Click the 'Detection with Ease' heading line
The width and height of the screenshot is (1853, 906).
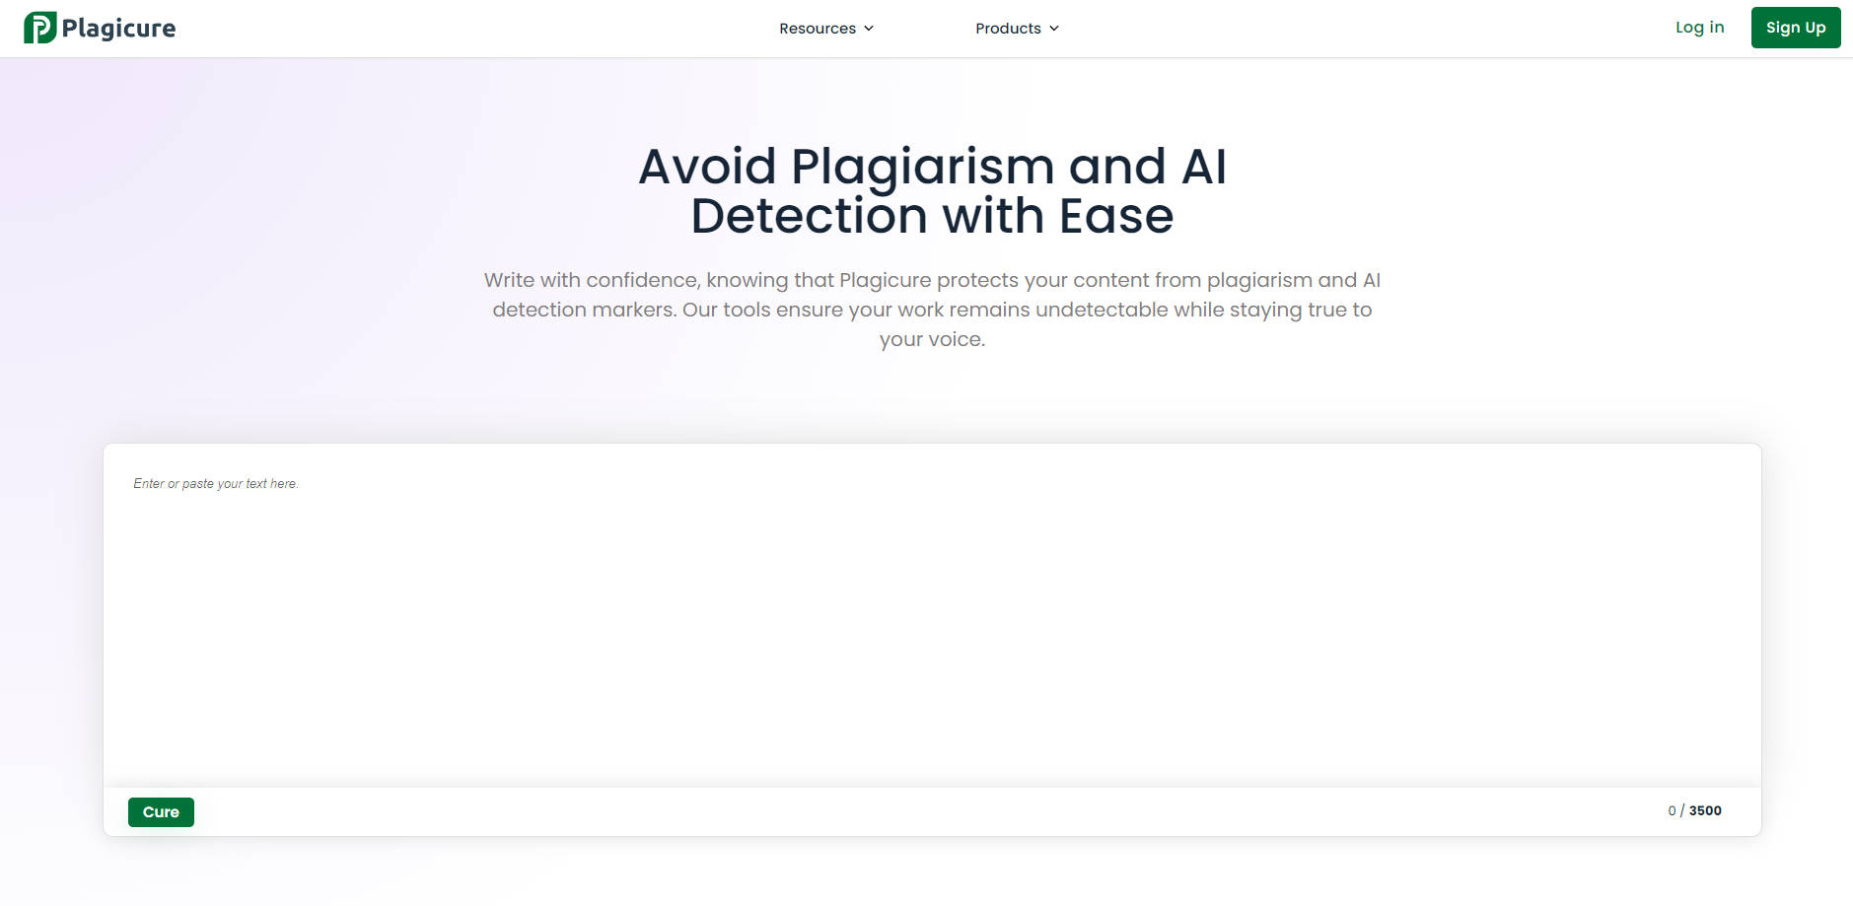(932, 216)
